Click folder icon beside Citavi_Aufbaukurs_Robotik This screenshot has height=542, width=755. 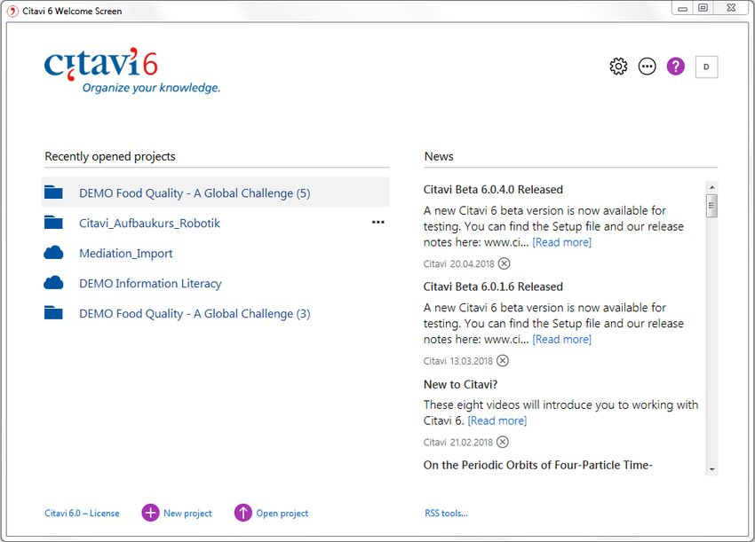coord(53,223)
